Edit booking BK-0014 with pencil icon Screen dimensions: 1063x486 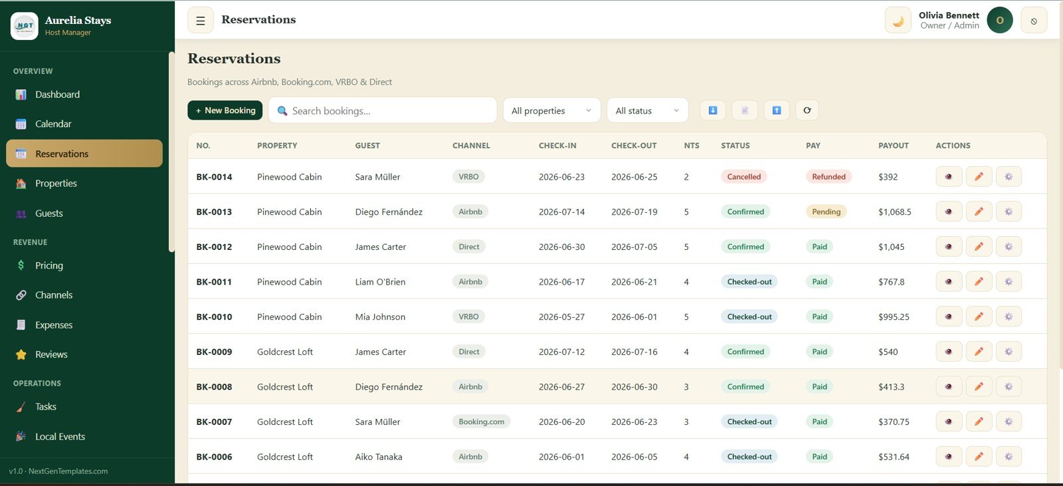[x=979, y=177]
